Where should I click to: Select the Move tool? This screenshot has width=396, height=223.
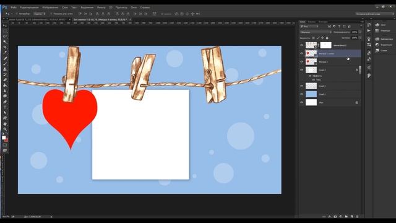5,25
